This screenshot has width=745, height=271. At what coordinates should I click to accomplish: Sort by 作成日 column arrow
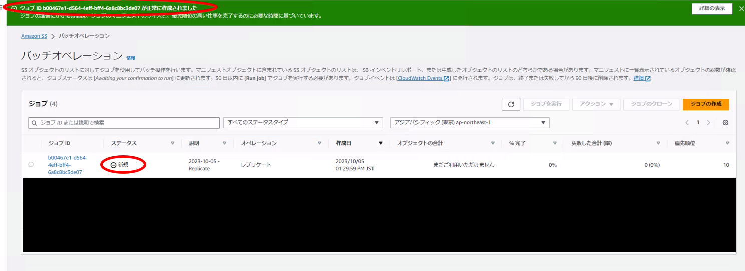(380, 143)
